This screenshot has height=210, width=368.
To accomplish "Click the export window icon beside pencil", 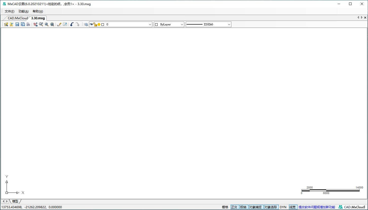I will pyautogui.click(x=65, y=24).
